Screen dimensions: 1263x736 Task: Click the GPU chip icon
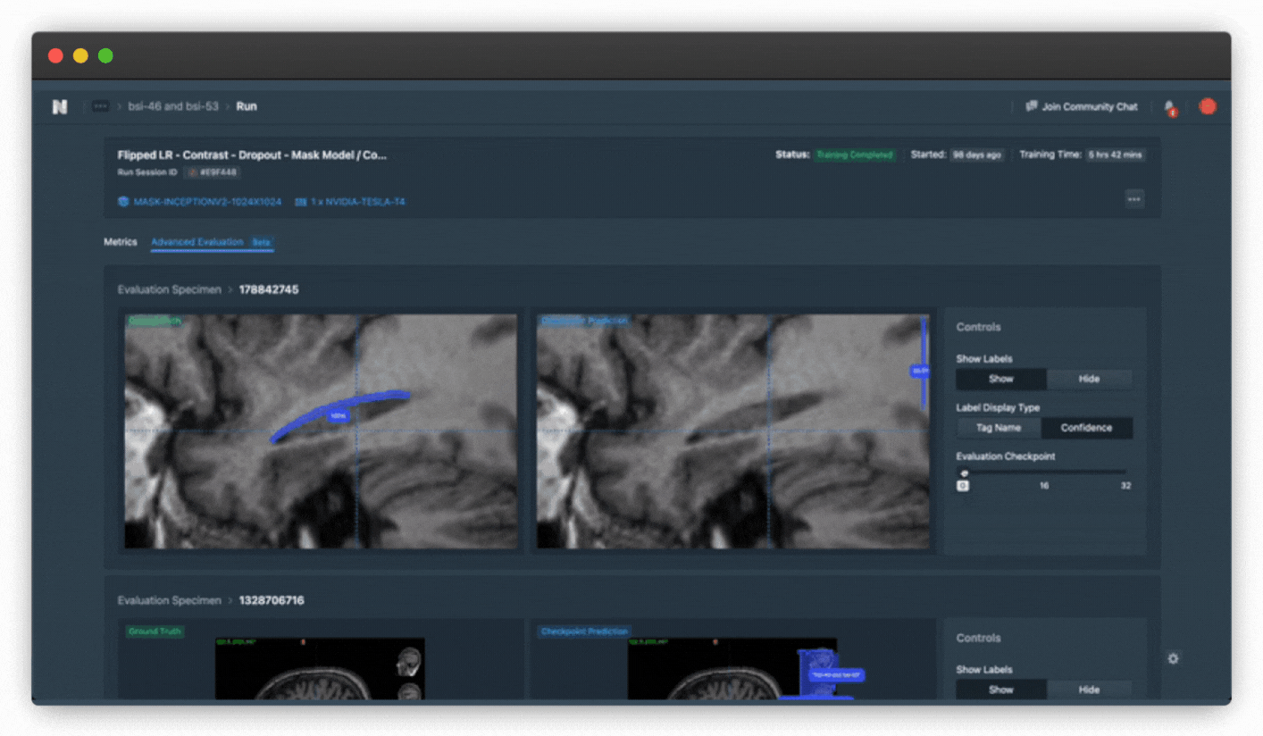pos(301,202)
